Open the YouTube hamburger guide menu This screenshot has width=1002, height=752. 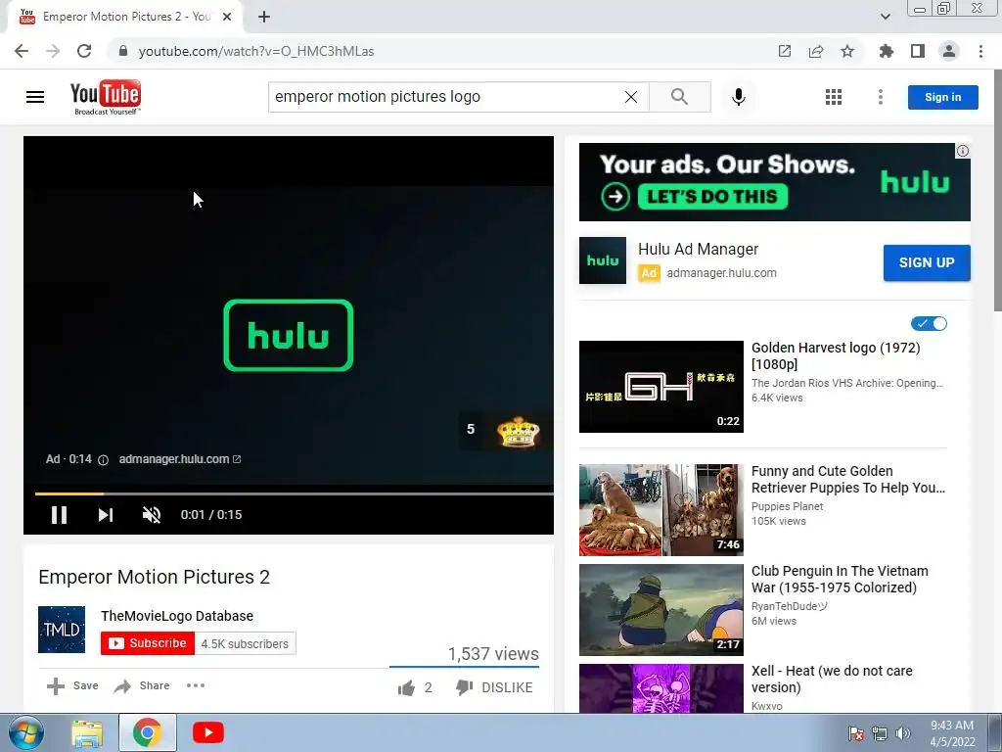tap(35, 97)
